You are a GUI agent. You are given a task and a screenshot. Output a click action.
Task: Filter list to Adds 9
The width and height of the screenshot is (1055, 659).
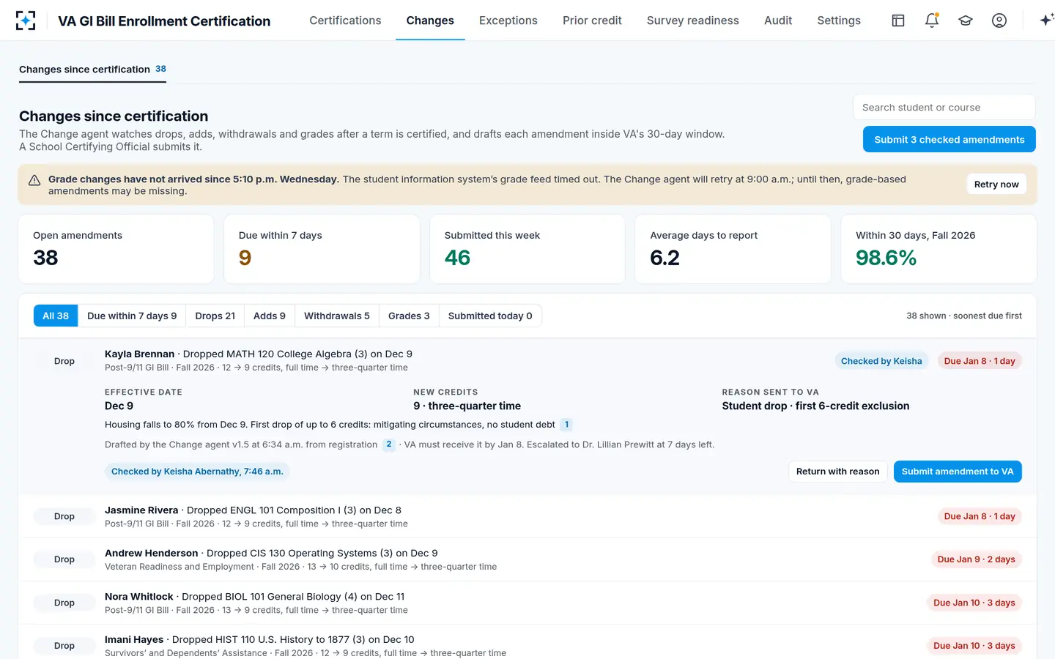tap(270, 316)
